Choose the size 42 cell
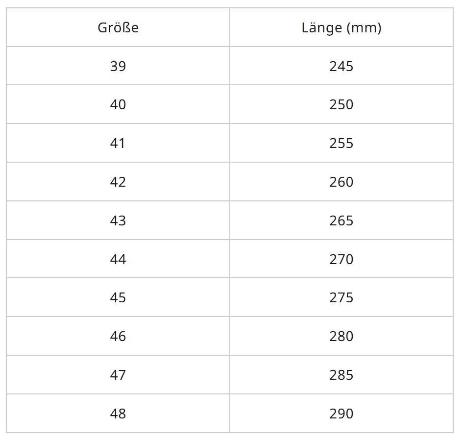463x439 pixels. (x=118, y=182)
